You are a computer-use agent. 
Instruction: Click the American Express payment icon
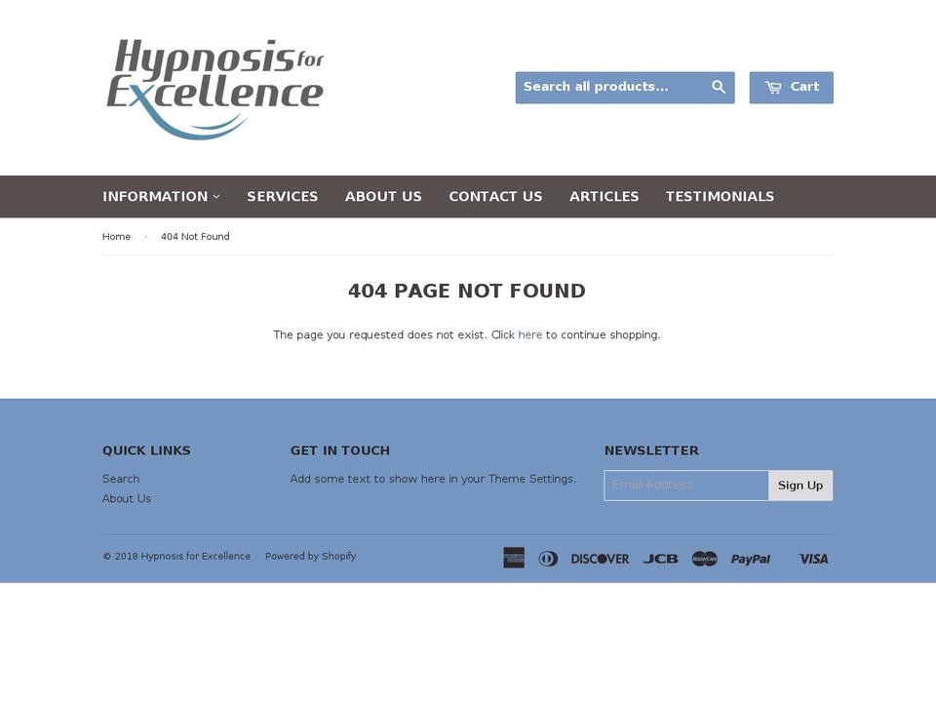(x=514, y=558)
